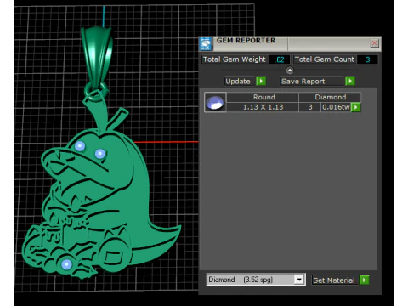This screenshot has width=408, height=306.
Task: Select the right eye gem on the pendant
Action: tap(100, 154)
